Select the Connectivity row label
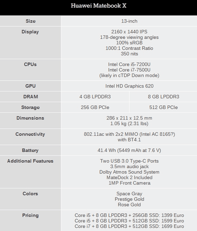 tap(30, 134)
